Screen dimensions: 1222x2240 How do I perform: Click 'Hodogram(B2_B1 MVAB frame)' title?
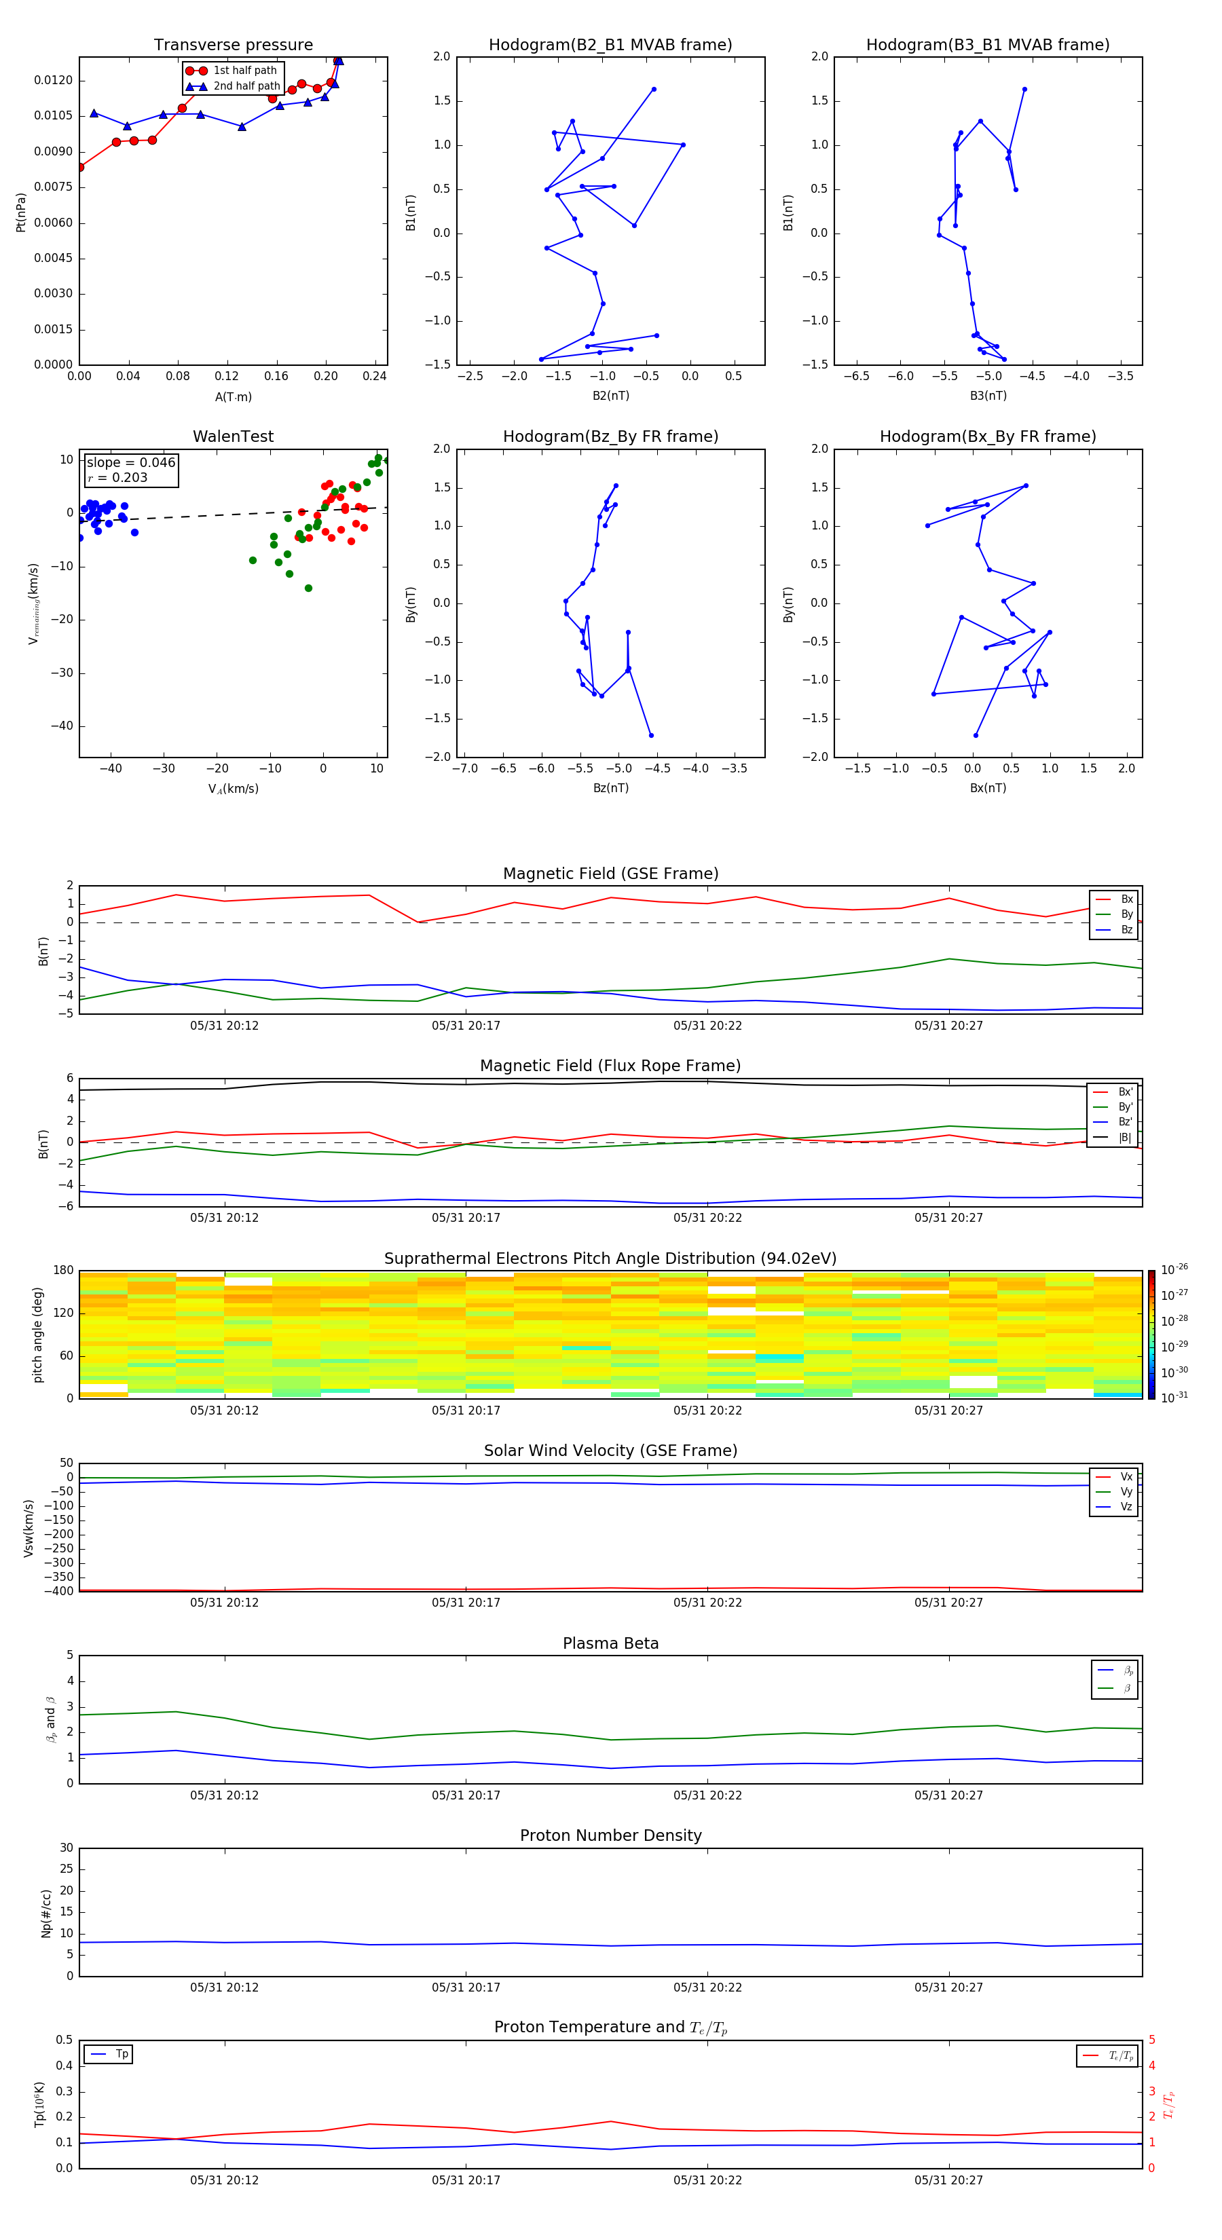610,45
